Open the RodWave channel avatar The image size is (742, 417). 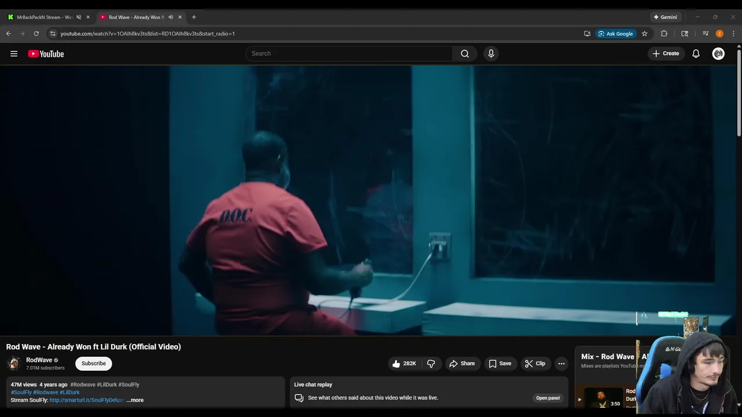click(x=14, y=364)
